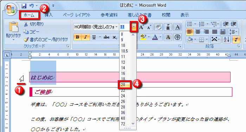Align text left

tap(189, 32)
